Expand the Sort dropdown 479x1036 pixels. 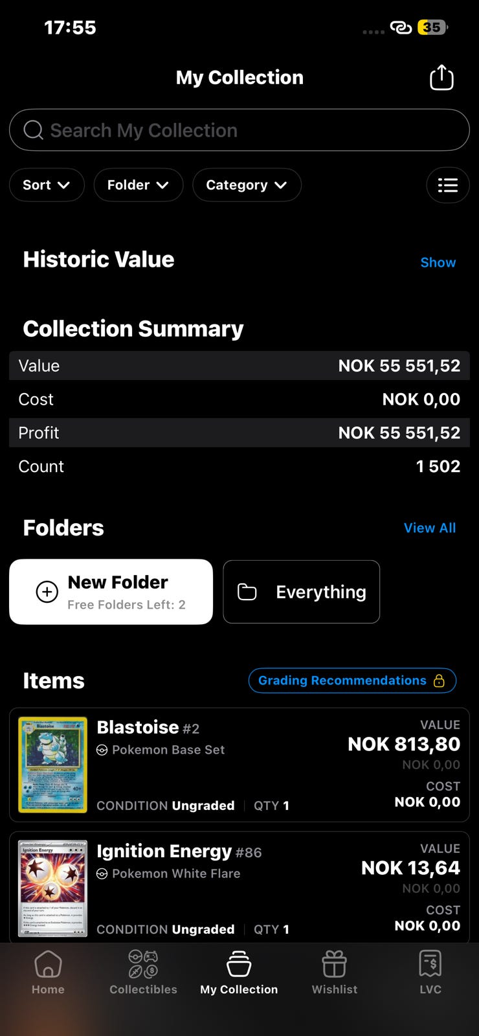pyautogui.click(x=47, y=185)
